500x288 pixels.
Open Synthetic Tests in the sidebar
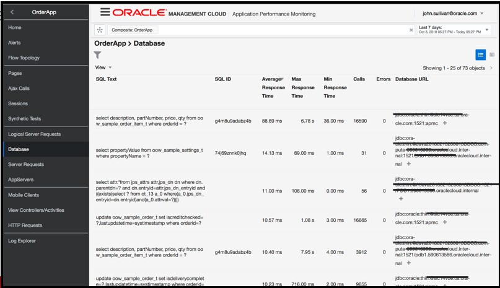tap(25, 119)
